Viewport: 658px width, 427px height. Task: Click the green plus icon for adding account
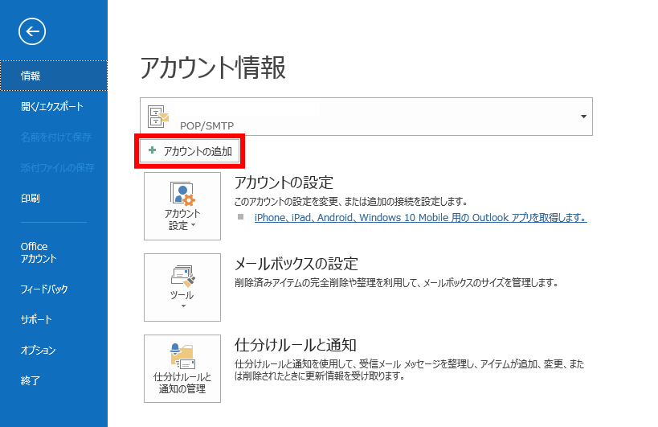click(153, 150)
